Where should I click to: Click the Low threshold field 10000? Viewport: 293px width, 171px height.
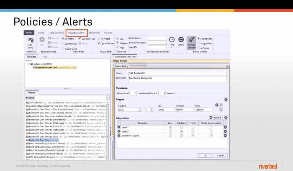(166, 110)
